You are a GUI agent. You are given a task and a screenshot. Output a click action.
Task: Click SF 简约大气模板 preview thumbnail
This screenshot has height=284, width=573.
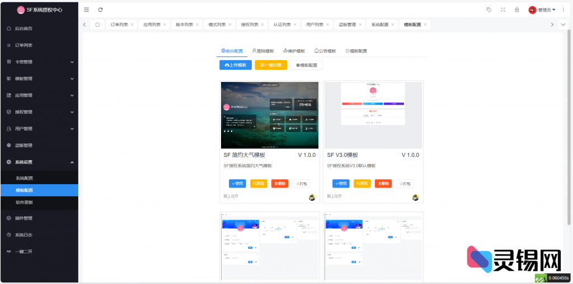click(x=270, y=114)
